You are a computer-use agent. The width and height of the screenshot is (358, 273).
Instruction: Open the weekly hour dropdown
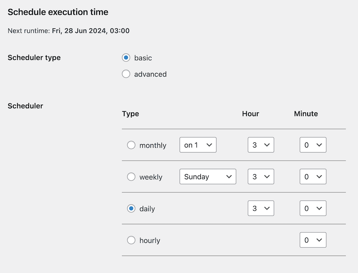point(261,177)
